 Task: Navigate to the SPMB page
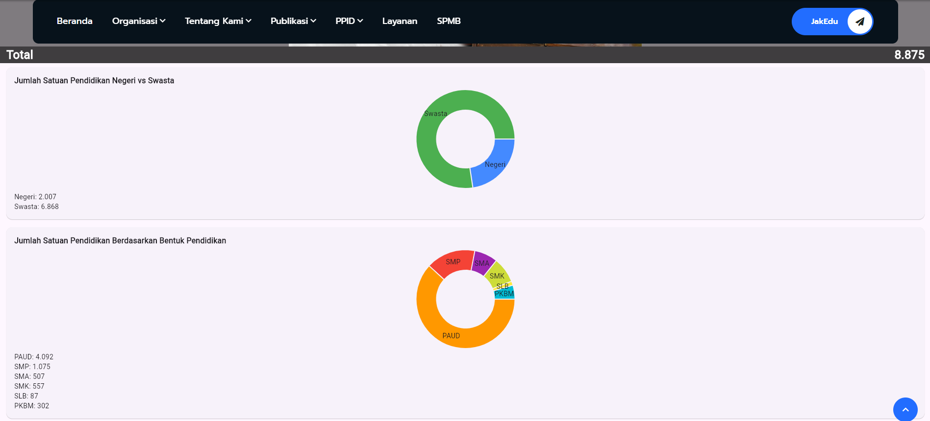pos(449,21)
